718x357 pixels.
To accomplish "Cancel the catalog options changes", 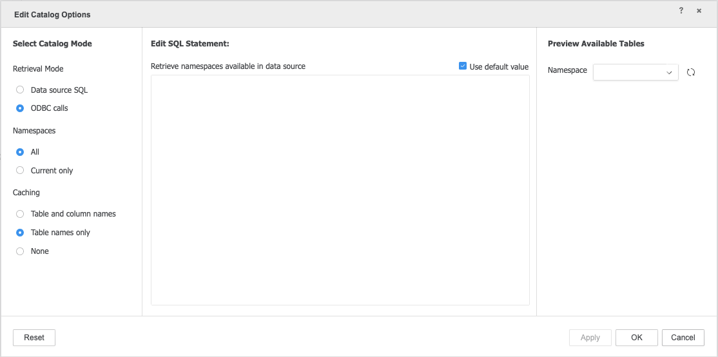I will tap(683, 338).
